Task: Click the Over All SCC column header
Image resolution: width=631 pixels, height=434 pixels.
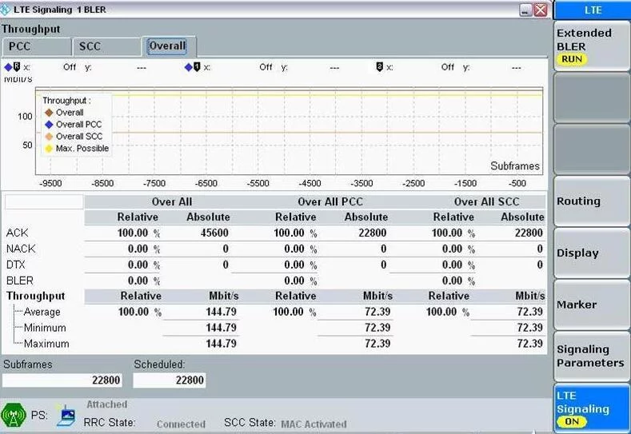Action: coord(487,202)
